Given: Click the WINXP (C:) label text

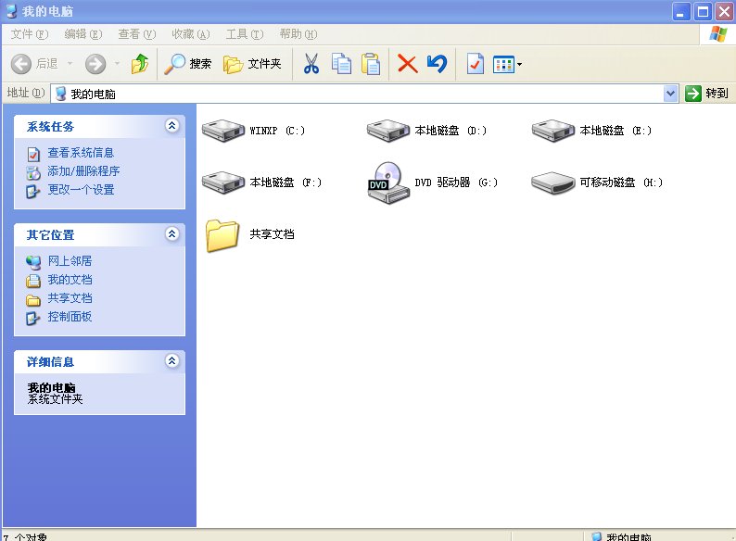Looking at the screenshot, I should [277, 131].
